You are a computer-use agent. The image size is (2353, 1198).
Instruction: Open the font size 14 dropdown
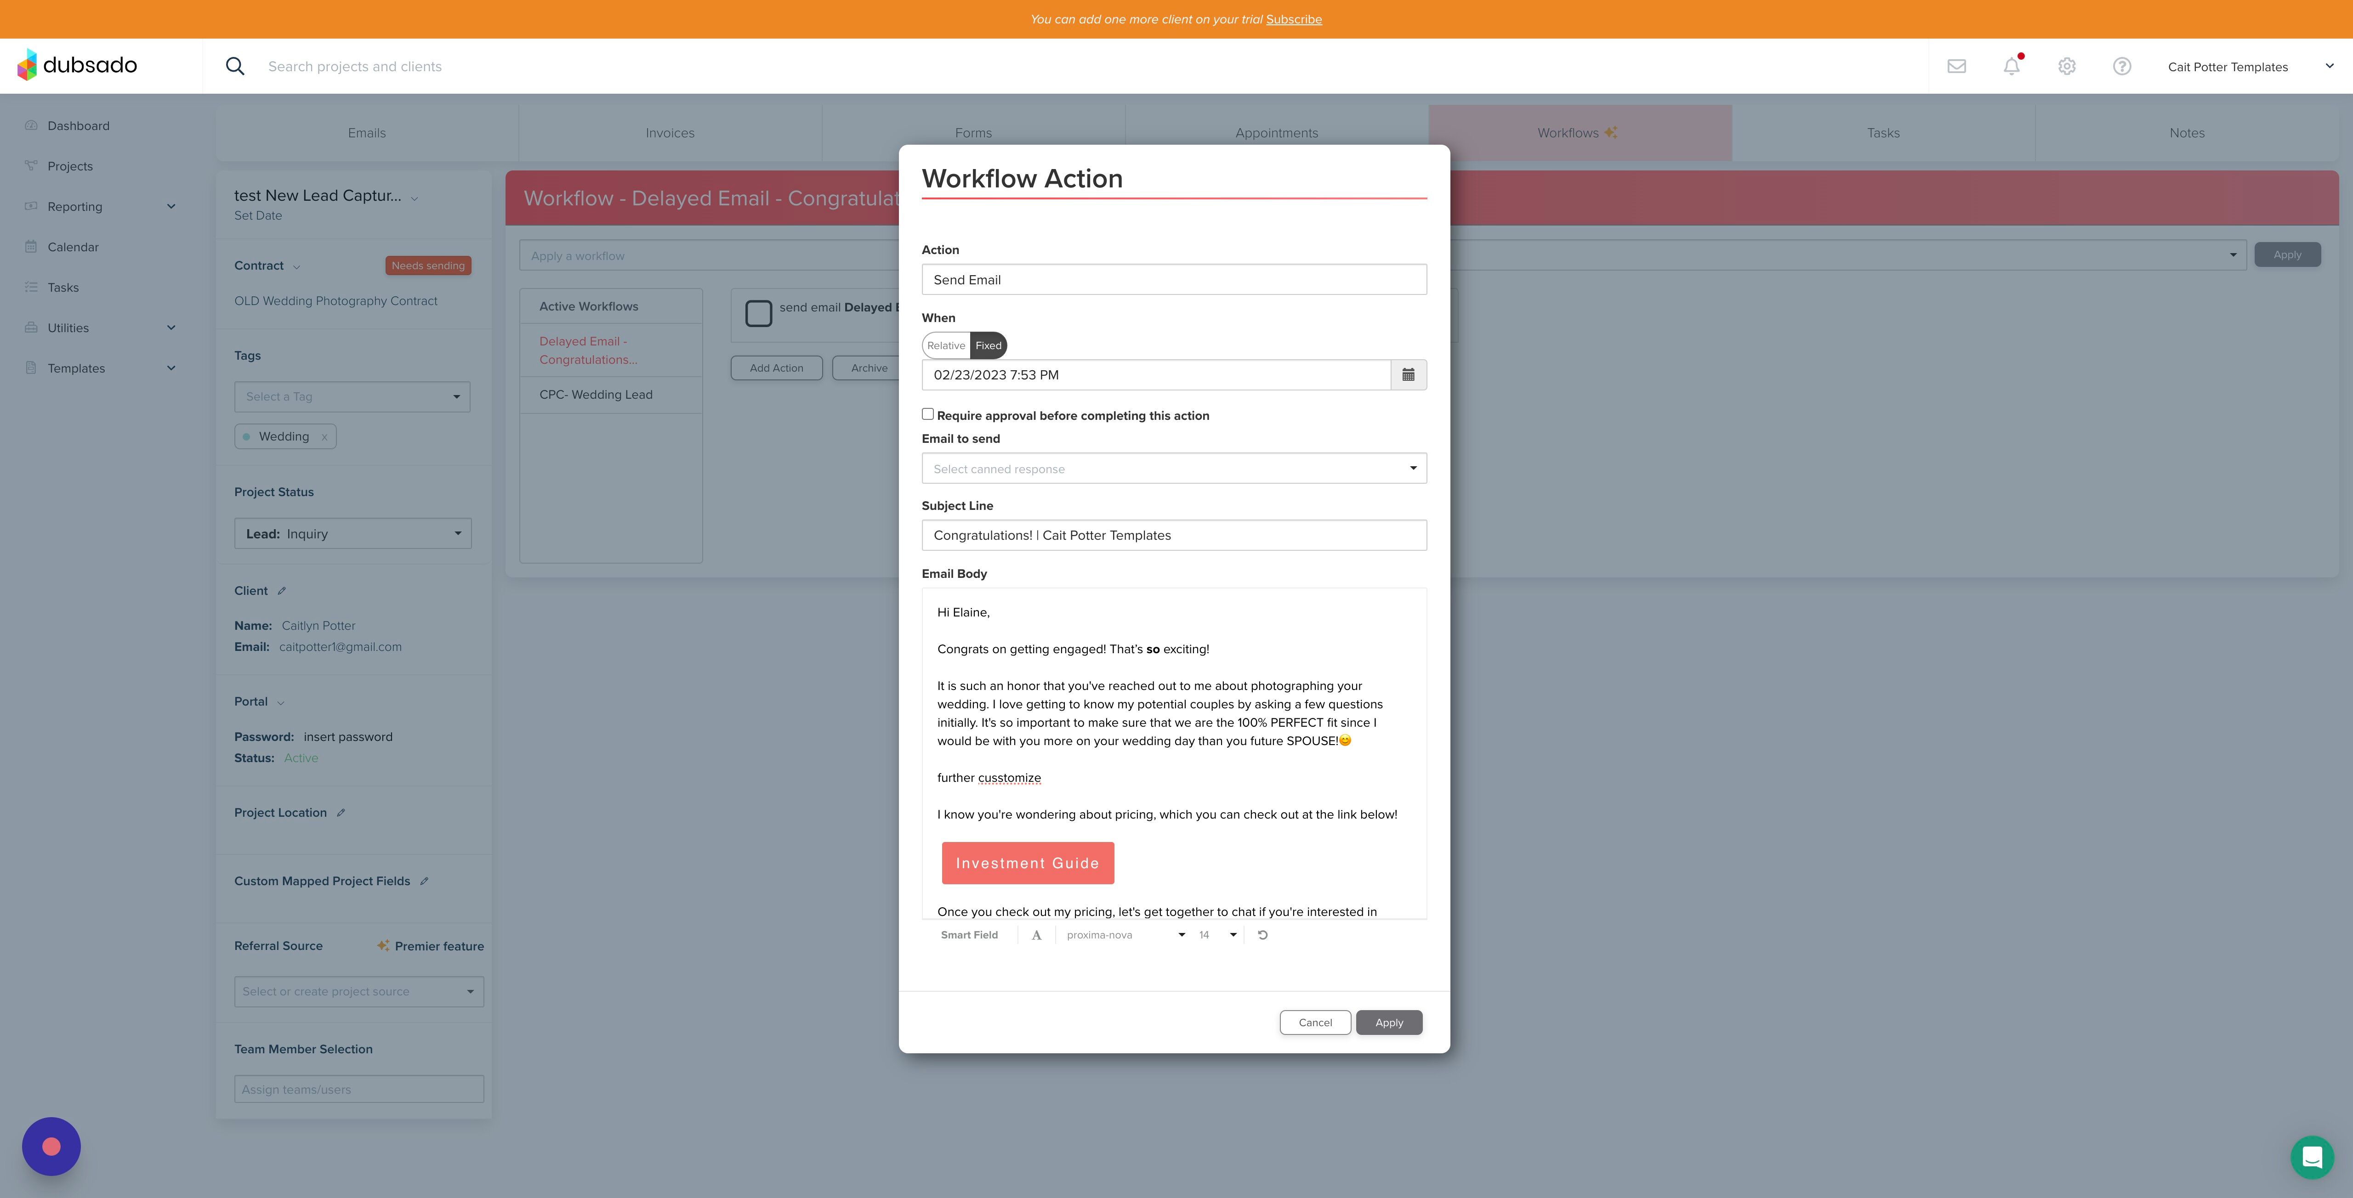pos(1216,935)
